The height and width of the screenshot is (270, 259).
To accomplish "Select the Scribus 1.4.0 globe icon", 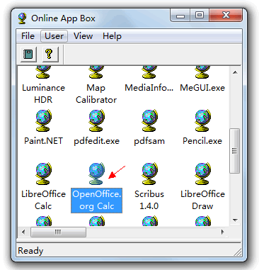I will point(149,174).
